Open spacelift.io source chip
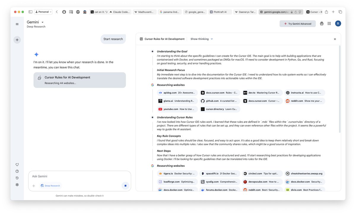 pyautogui.click(x=220, y=174)
